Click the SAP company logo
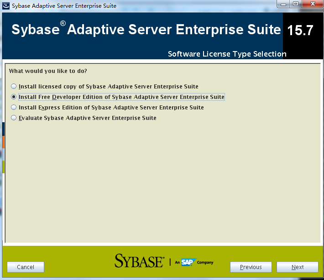This screenshot has width=324, height=280. coord(188,262)
